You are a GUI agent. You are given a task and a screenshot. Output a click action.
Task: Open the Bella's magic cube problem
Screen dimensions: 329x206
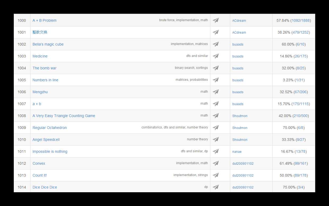click(x=48, y=44)
